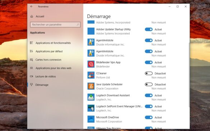Screen dimensions: 210x131
Task: Click the Logitech Download Assistant icon
Action: [x=91, y=97]
